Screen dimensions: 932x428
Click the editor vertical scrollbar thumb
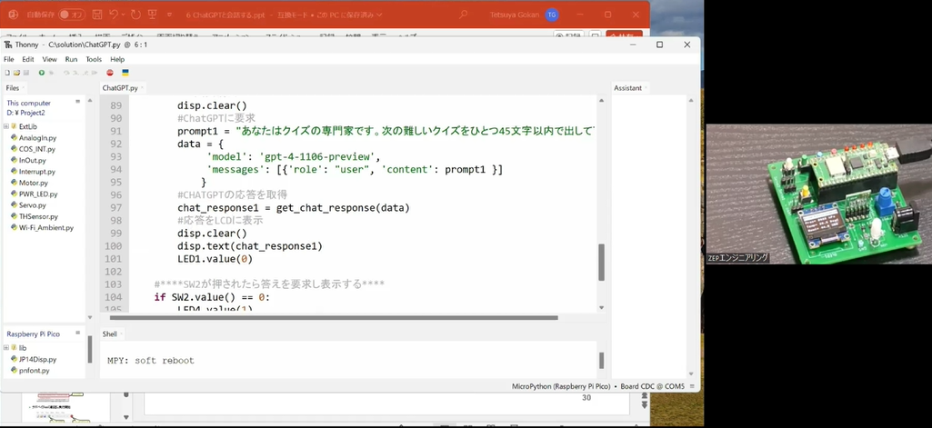click(601, 262)
